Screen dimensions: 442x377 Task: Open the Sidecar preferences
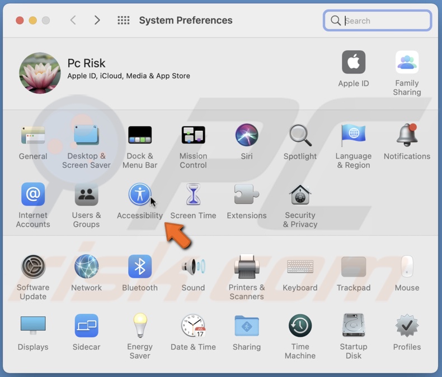coord(86,326)
